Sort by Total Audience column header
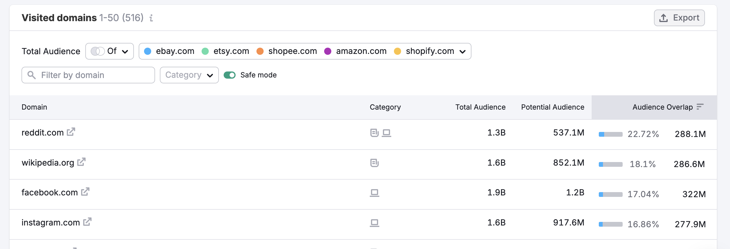This screenshot has height=249, width=730. coord(480,107)
